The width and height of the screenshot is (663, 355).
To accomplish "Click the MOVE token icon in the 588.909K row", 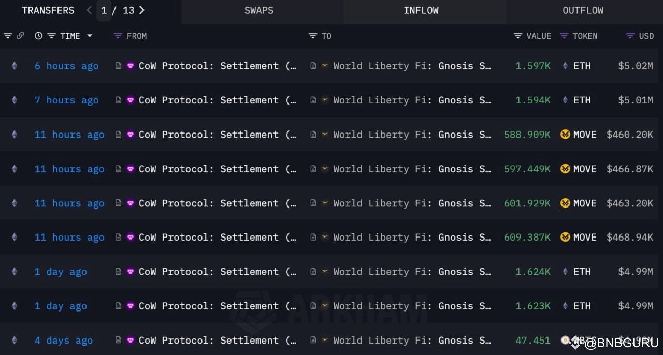I will click(x=565, y=135).
